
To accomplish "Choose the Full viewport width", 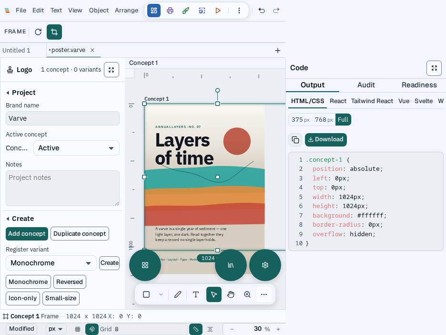I will 343,120.
